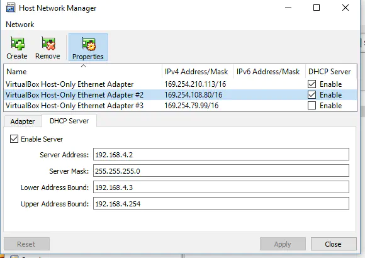Open the Network menu

(20, 24)
